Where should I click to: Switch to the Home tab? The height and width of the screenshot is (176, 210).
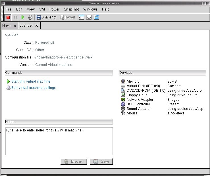[x=7, y=26]
